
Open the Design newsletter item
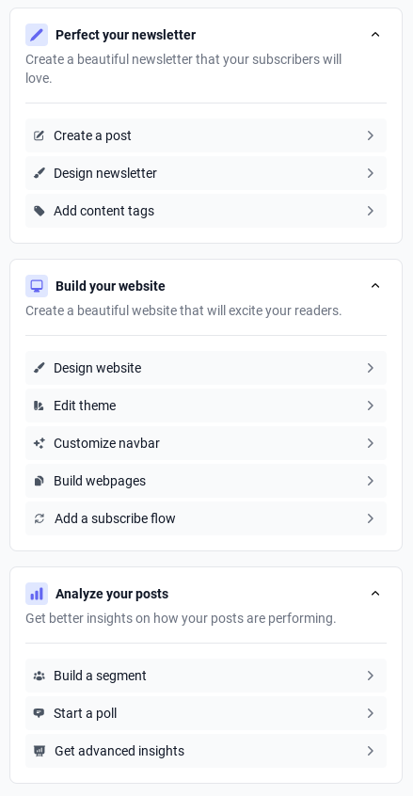[x=206, y=173]
